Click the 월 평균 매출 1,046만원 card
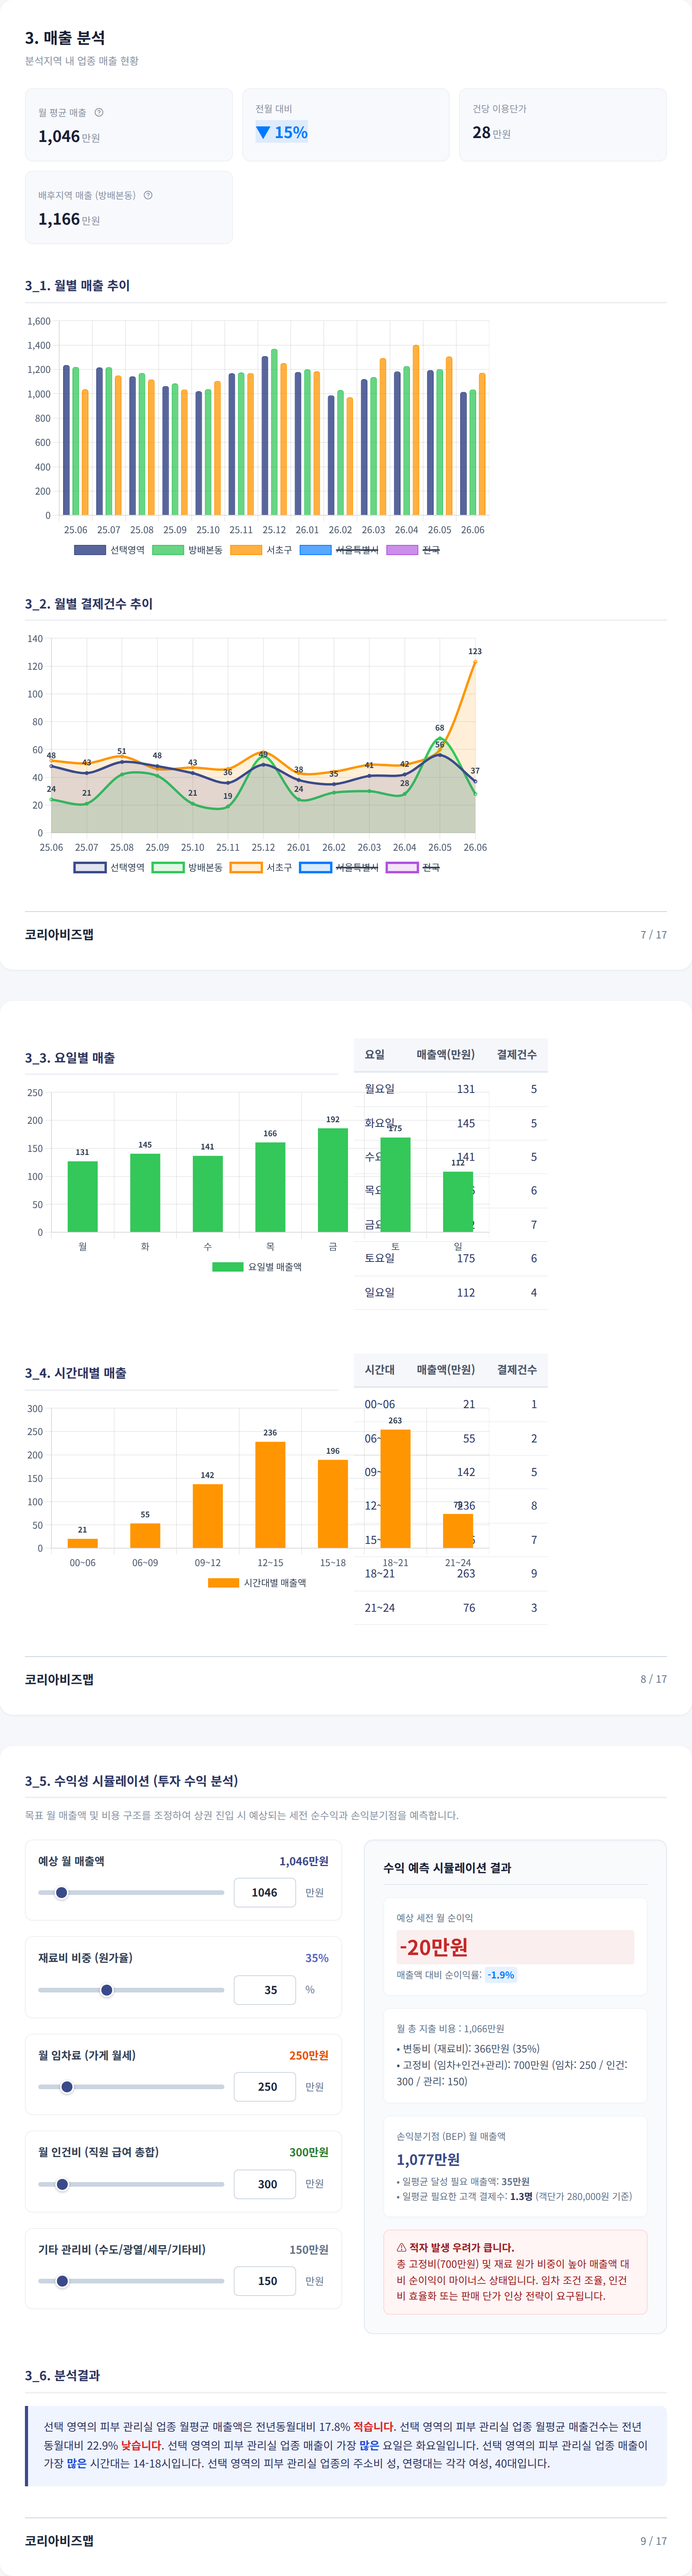Image resolution: width=692 pixels, height=2576 pixels. click(x=129, y=125)
